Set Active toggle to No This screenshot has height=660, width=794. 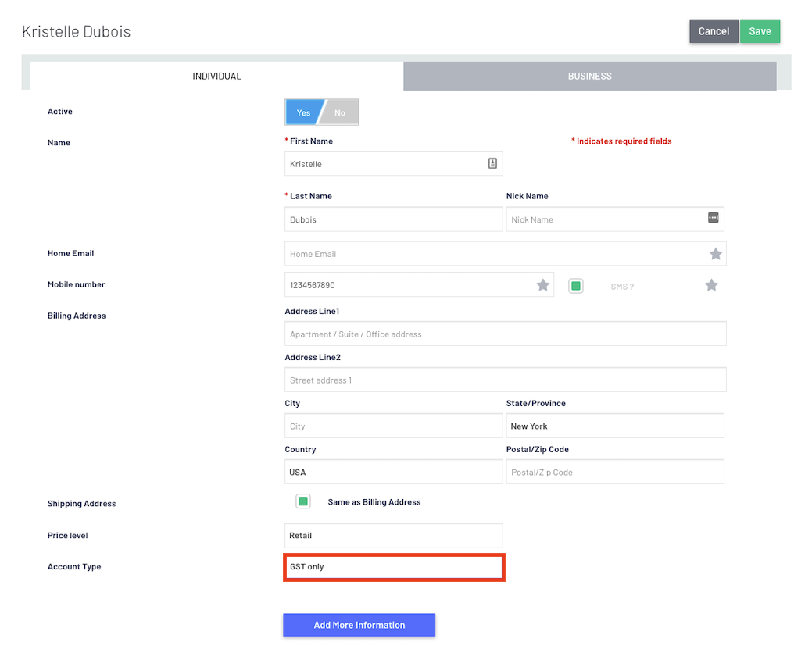340,112
